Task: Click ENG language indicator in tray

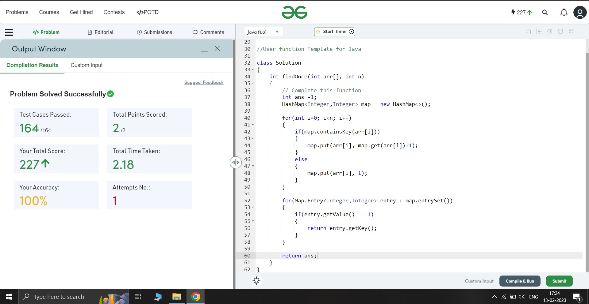Action: coord(533,297)
